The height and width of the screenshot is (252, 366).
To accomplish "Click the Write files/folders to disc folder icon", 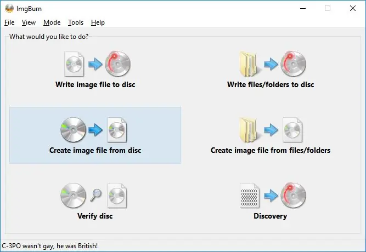I will [x=248, y=64].
